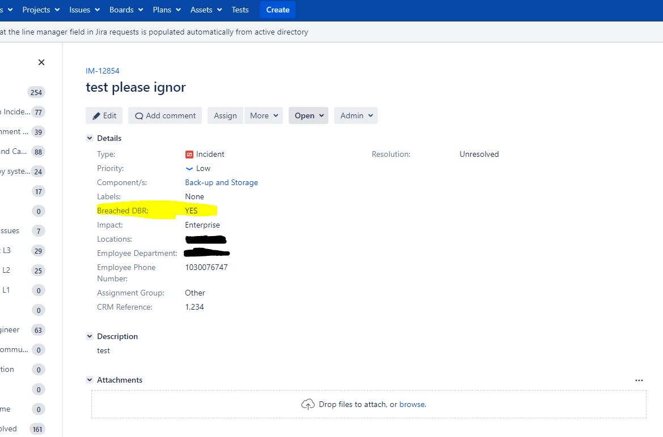Open the Open status dropdown

(308, 115)
